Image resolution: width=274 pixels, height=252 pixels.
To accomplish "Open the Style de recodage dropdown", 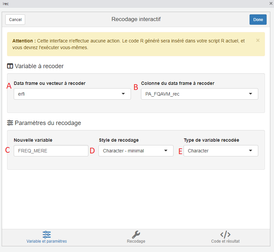I will (x=136, y=151).
